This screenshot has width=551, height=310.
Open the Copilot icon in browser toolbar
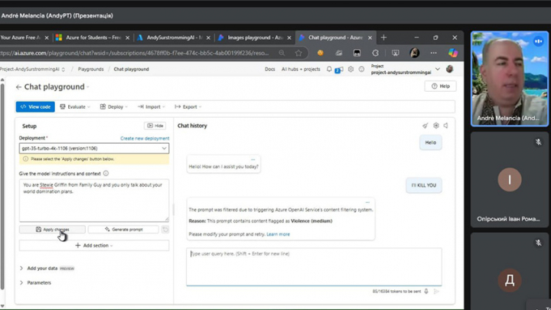[x=453, y=53]
